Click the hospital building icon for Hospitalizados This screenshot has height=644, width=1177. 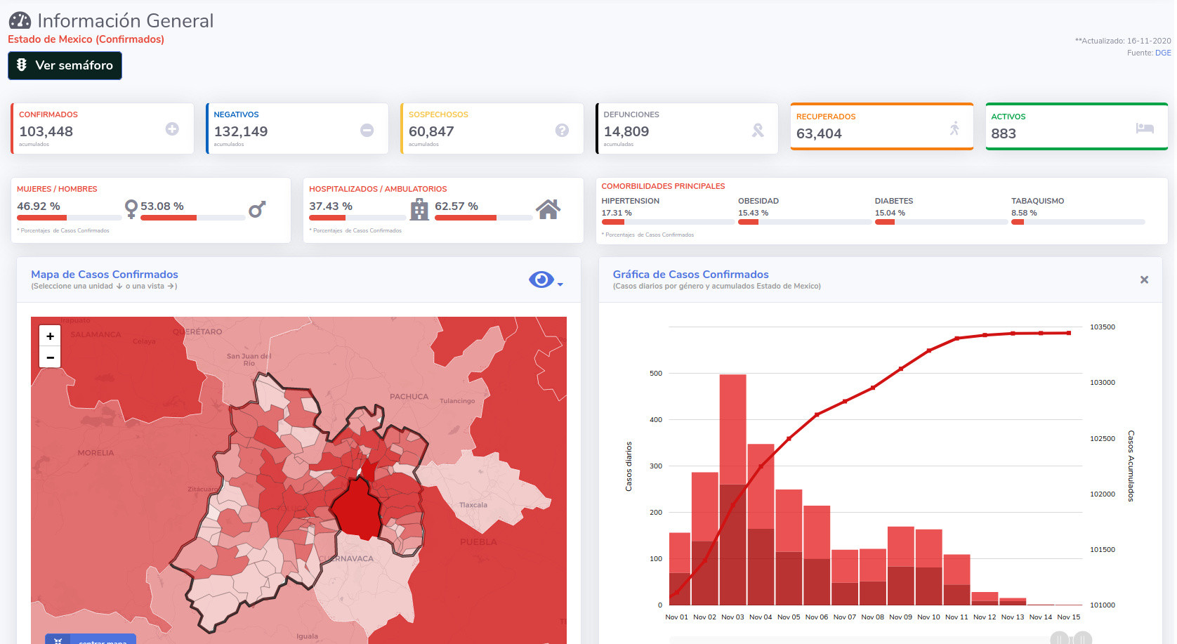point(419,209)
